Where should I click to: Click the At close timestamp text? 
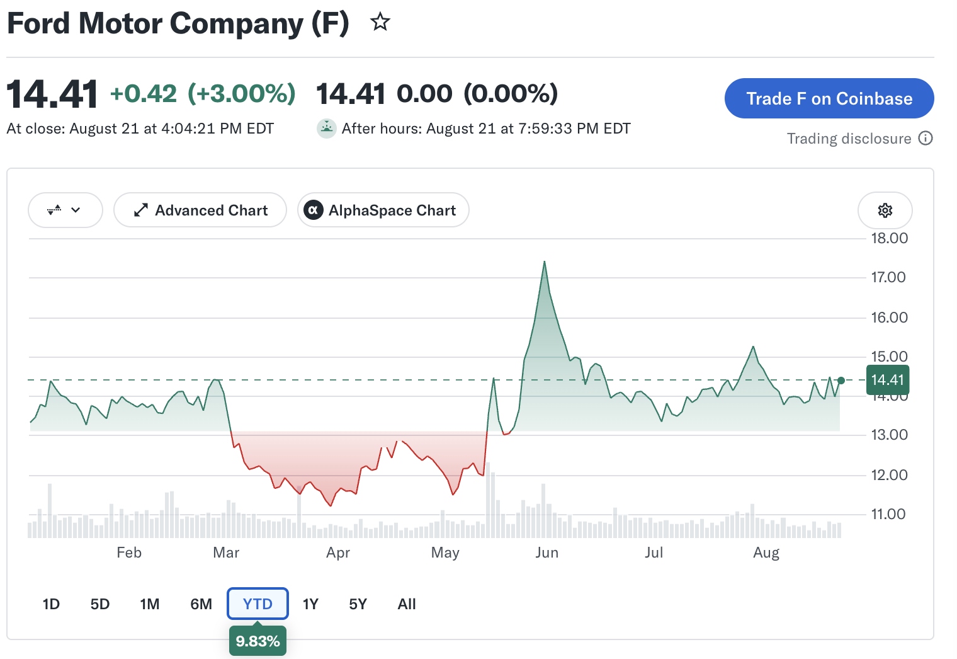pyautogui.click(x=140, y=129)
